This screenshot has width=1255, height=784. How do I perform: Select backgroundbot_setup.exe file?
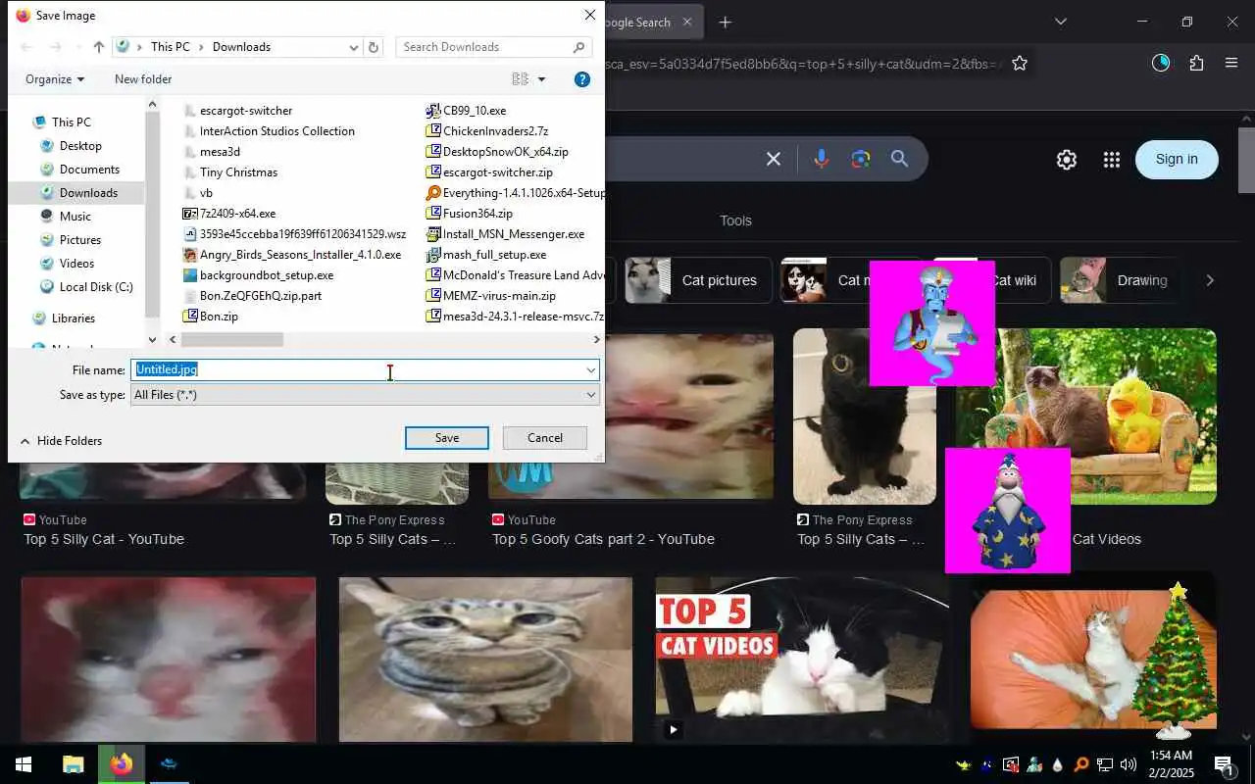click(x=267, y=275)
